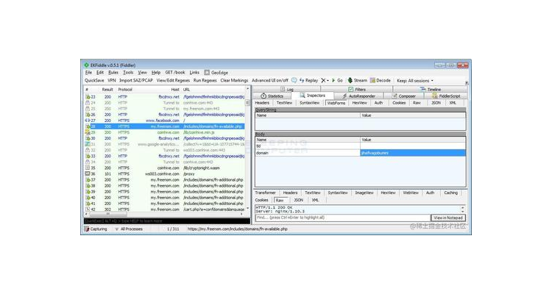The height and width of the screenshot is (294, 552).
Task: Click the Capturing icon in status bar
Action: click(x=87, y=229)
